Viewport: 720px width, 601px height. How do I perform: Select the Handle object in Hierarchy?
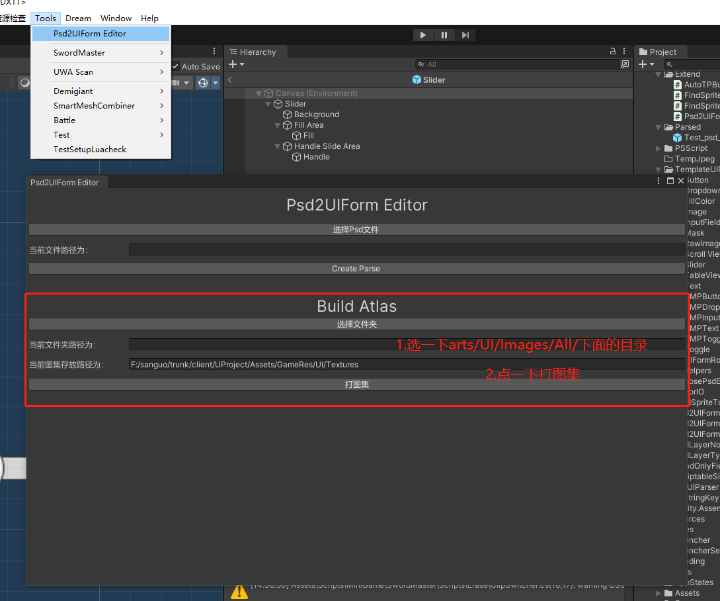click(317, 157)
